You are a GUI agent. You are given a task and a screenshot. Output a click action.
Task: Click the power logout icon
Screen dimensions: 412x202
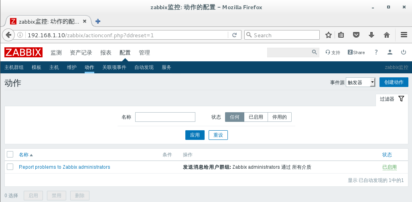click(404, 52)
